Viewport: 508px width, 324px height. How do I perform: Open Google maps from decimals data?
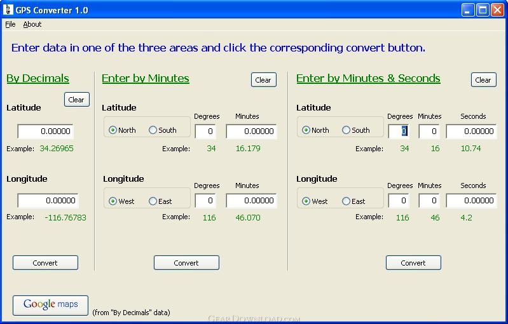click(50, 305)
